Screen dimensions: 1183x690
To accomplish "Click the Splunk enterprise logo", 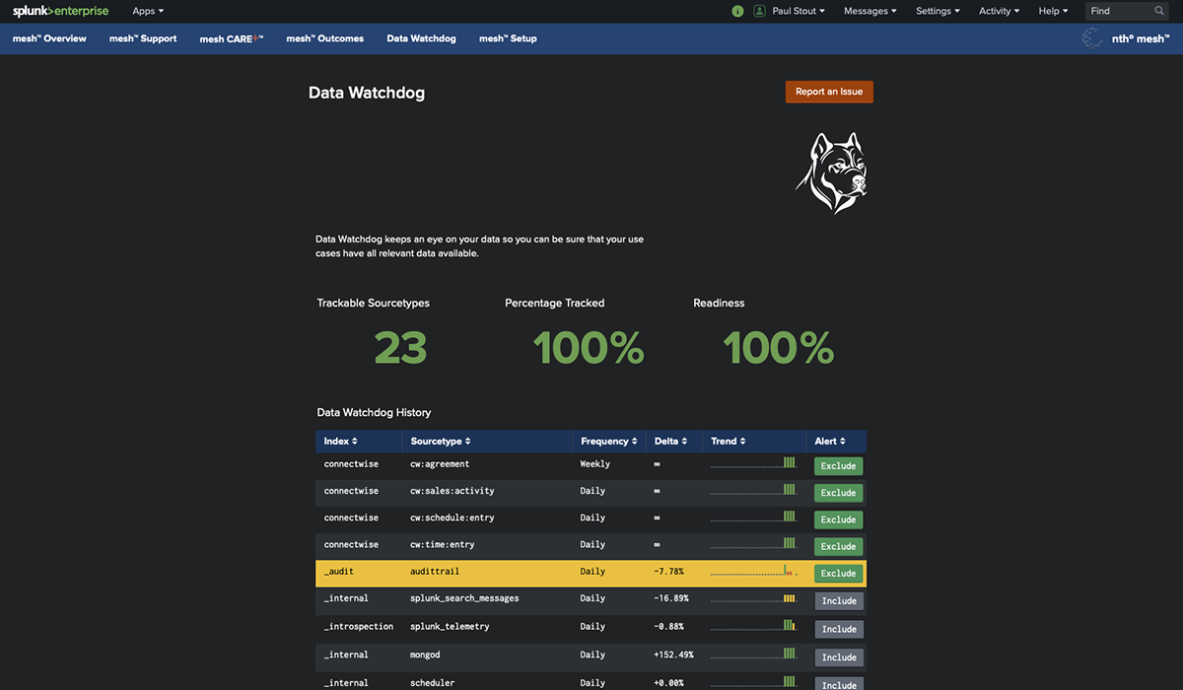I will pyautogui.click(x=60, y=11).
